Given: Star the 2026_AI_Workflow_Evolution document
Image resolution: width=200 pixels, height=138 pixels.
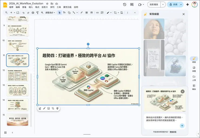Looking at the screenshot, I should point(47,4).
